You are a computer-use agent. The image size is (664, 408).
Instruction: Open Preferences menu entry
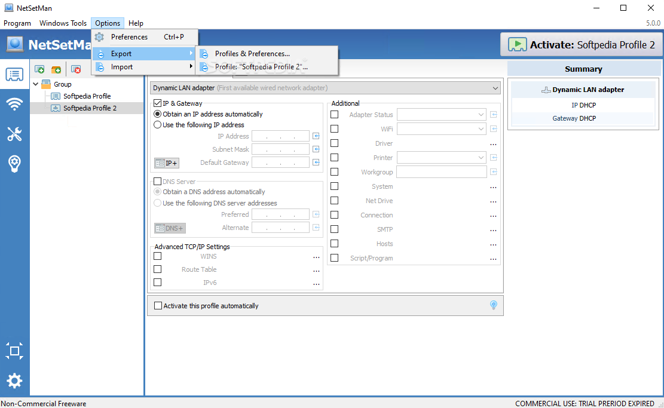point(144,37)
